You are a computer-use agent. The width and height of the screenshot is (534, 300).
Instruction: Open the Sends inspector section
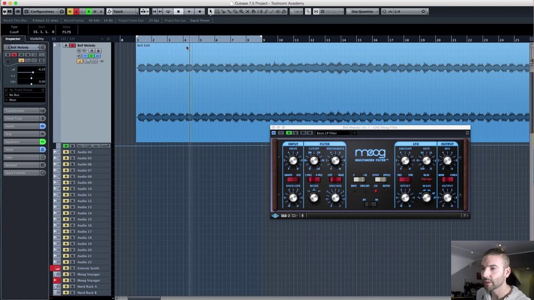pos(22,149)
